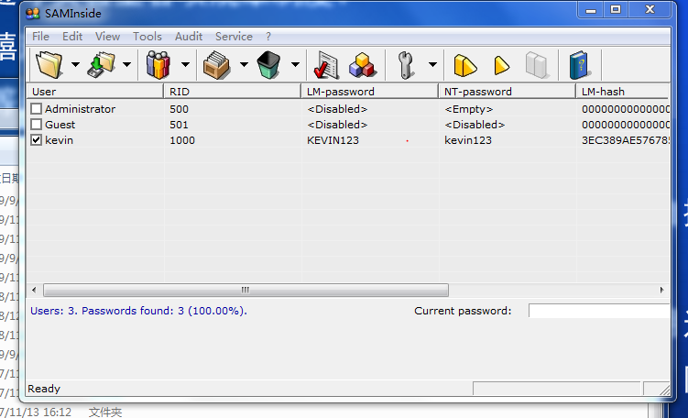Screen dimensions: 688x418
Task: Sort by the NT-password column header
Action: (x=507, y=92)
